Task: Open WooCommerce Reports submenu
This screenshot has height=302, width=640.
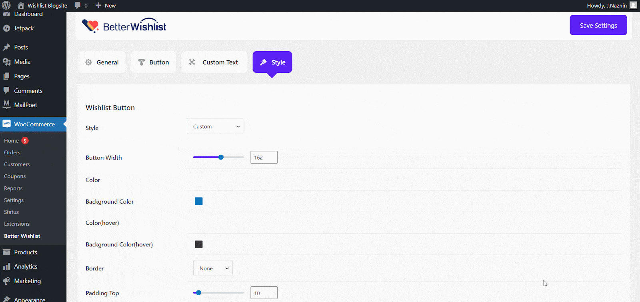Action: tap(13, 188)
